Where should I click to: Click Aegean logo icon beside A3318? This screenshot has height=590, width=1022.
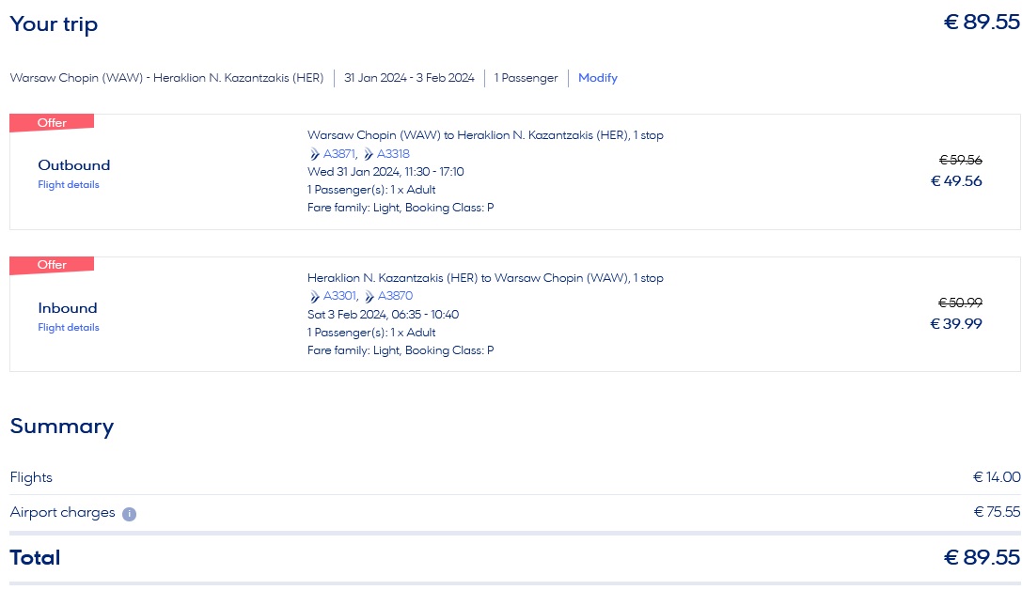[x=369, y=154]
